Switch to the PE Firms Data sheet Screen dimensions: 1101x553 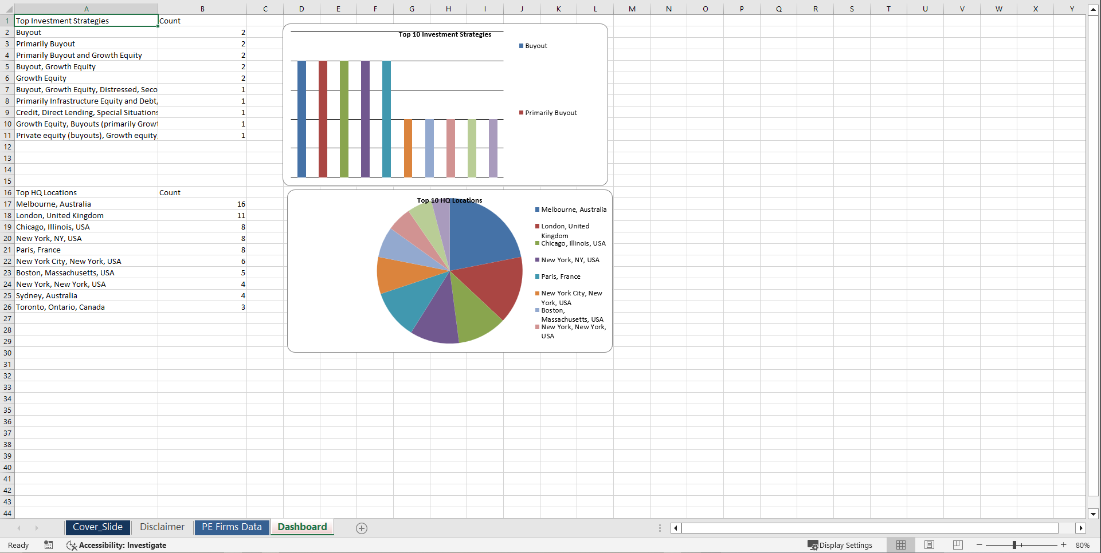pyautogui.click(x=232, y=527)
